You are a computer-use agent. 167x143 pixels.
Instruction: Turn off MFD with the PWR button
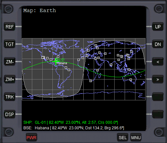click(x=32, y=137)
